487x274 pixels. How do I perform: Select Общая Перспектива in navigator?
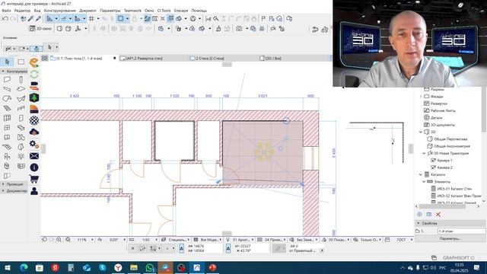pos(450,139)
